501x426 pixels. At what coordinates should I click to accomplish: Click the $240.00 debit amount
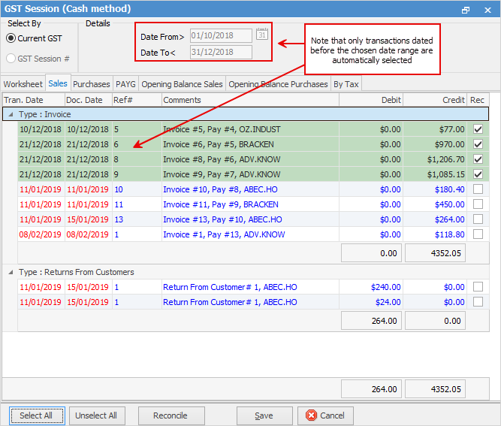tap(385, 287)
